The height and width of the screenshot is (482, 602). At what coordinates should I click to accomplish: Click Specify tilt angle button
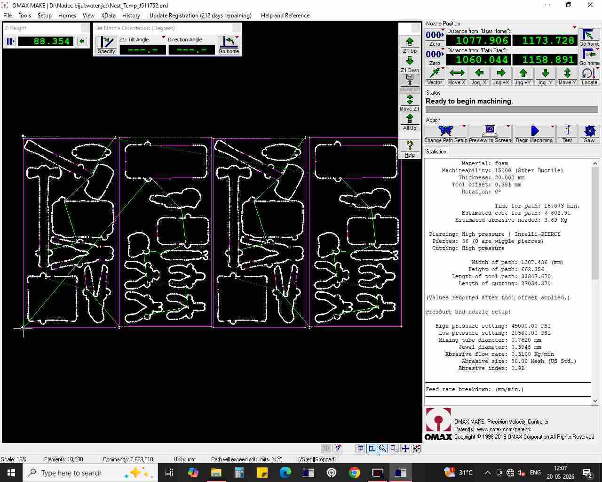click(106, 45)
